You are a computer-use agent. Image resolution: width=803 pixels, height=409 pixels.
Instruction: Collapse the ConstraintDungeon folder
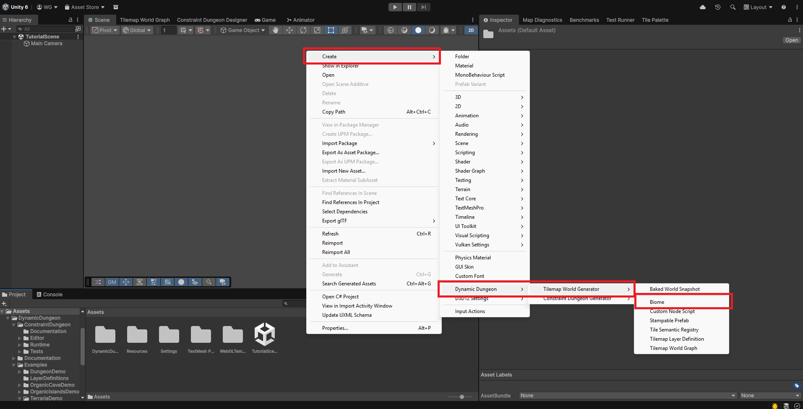pyautogui.click(x=14, y=325)
